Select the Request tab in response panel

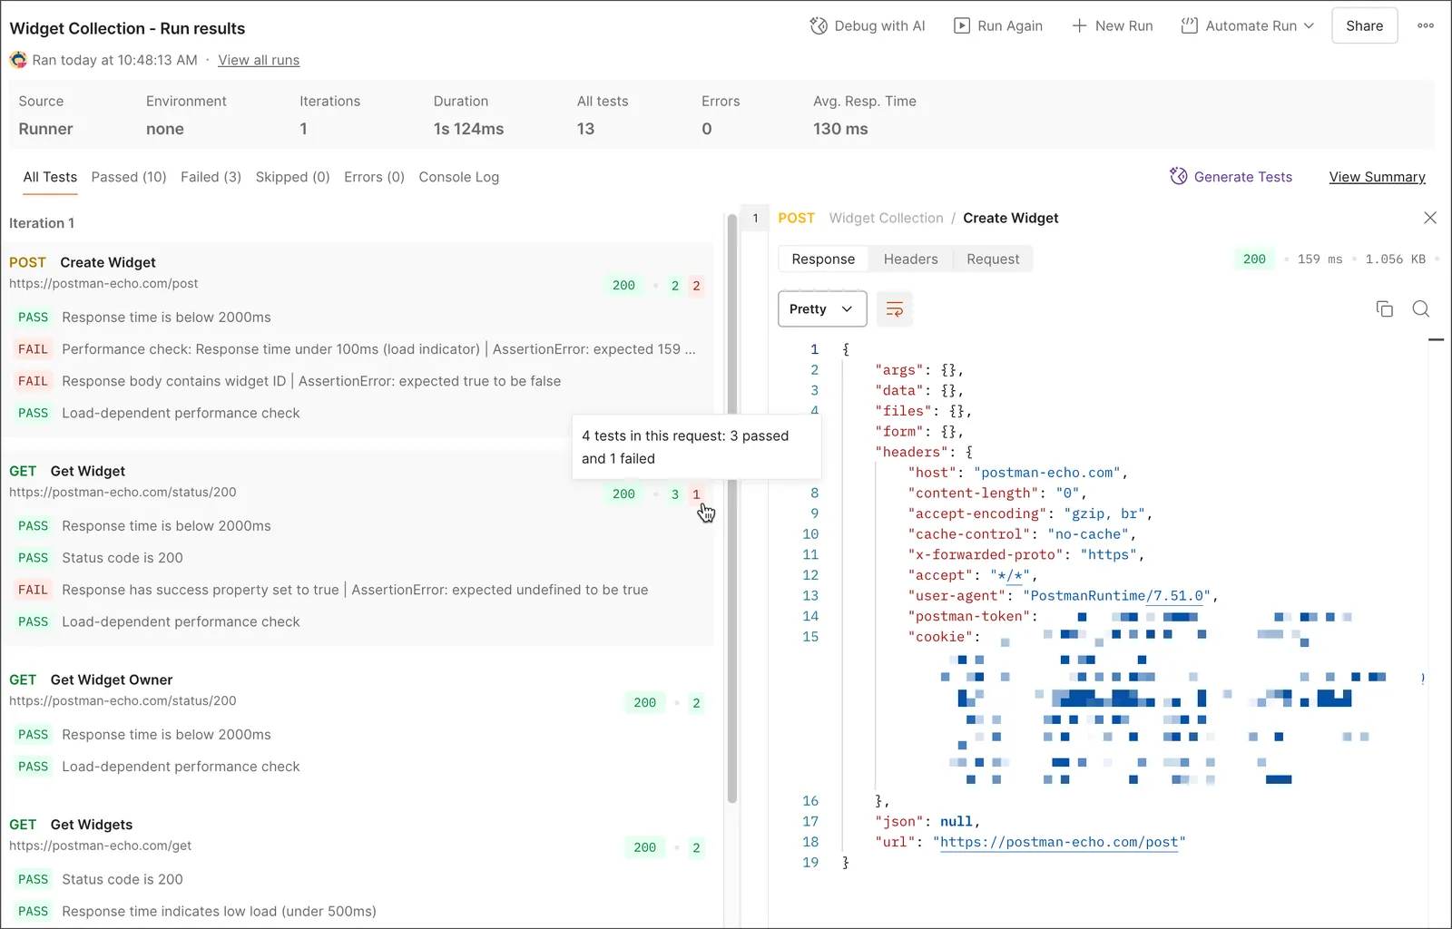pyautogui.click(x=993, y=259)
